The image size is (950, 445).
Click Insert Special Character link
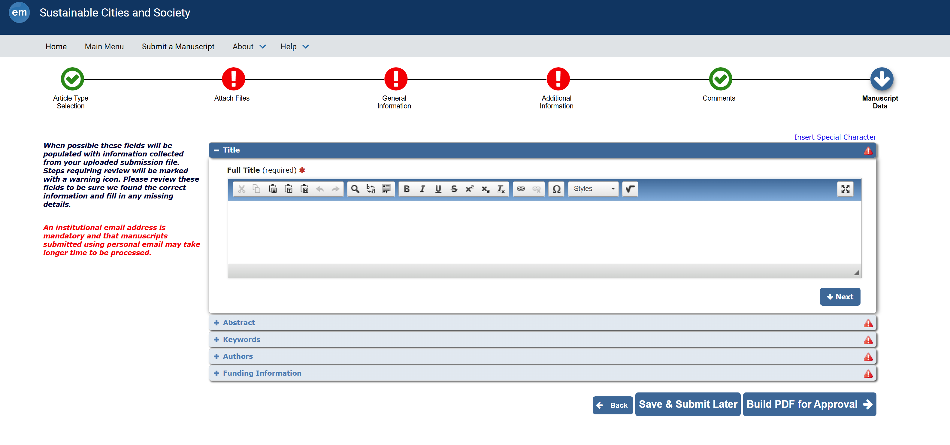[835, 137]
